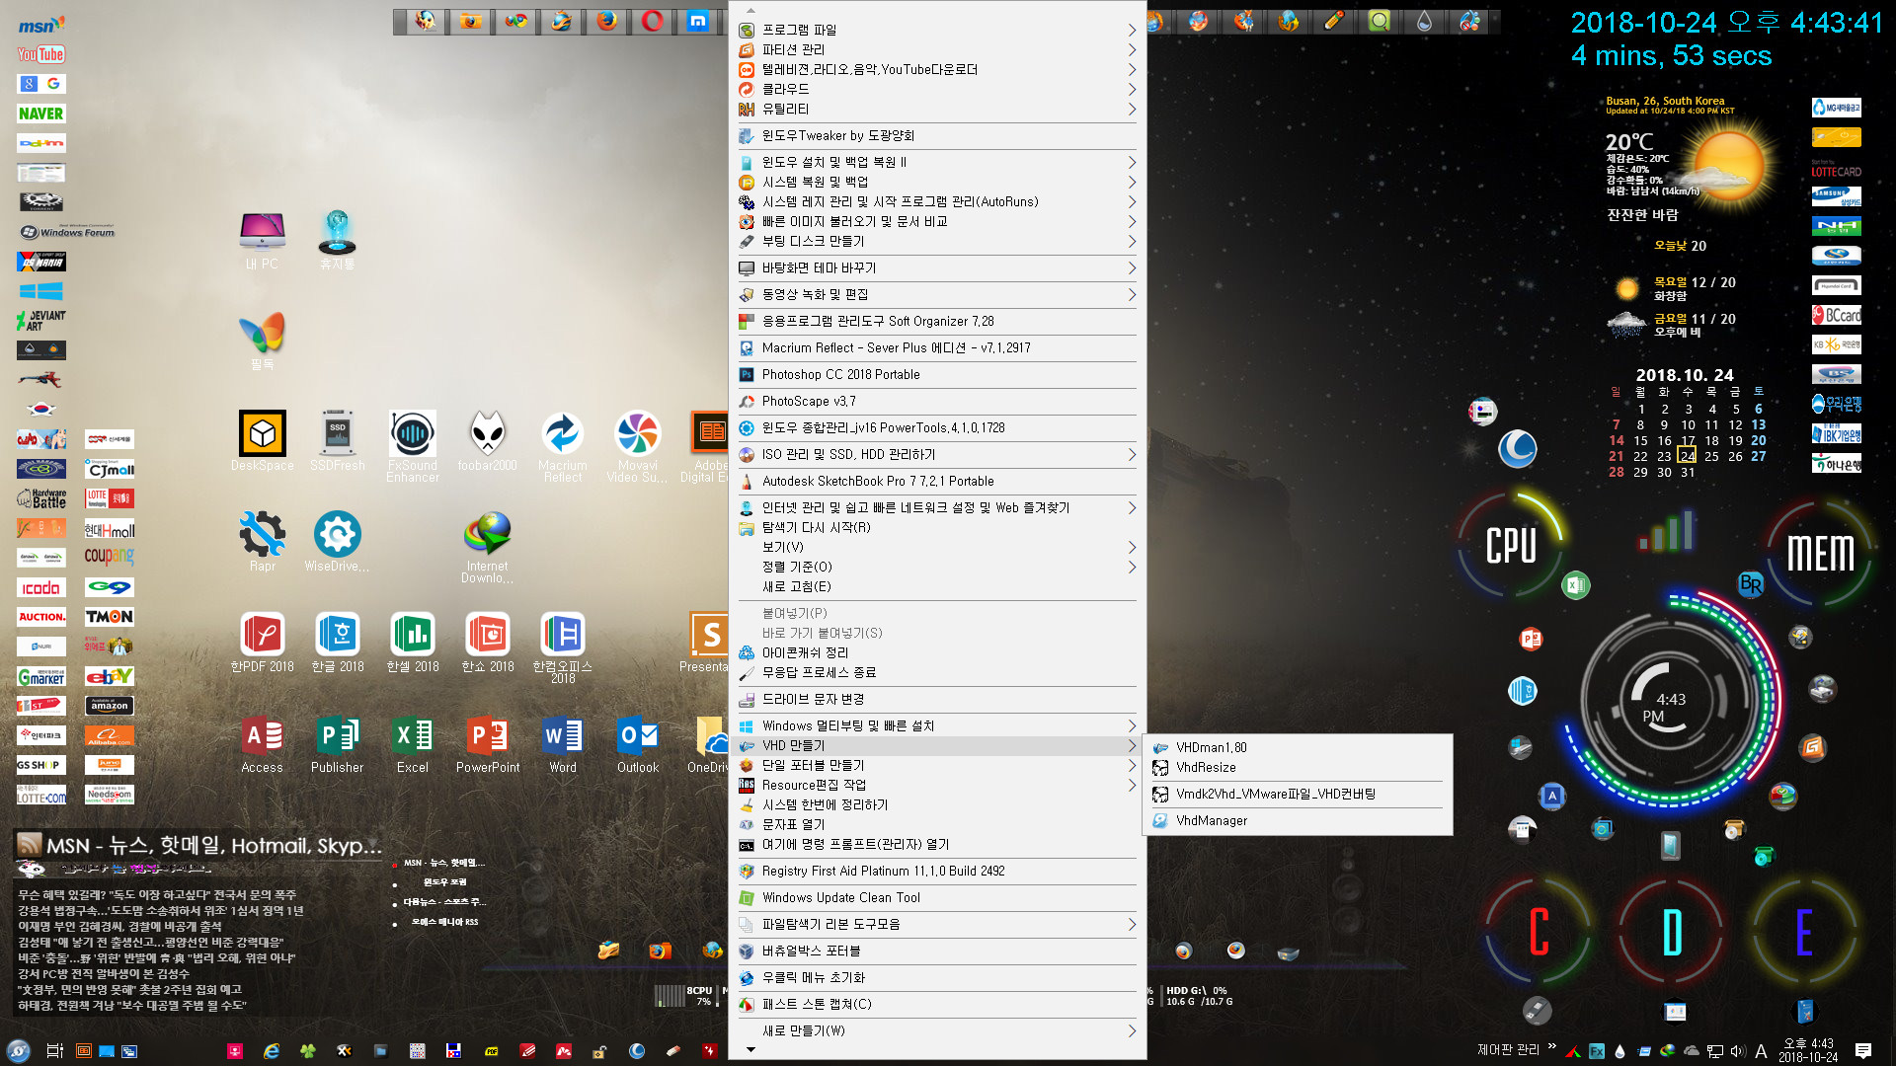Launch PowerPoint desktop shortcut

coord(488,743)
